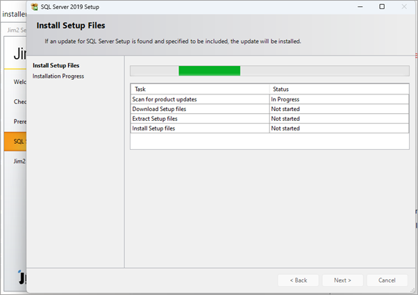This screenshot has height=295, width=418.
Task: Select highlighted SQL step in Jim2 installer window
Action: coord(15,141)
